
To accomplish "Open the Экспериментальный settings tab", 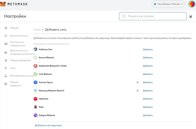I will click(x=22, y=76).
